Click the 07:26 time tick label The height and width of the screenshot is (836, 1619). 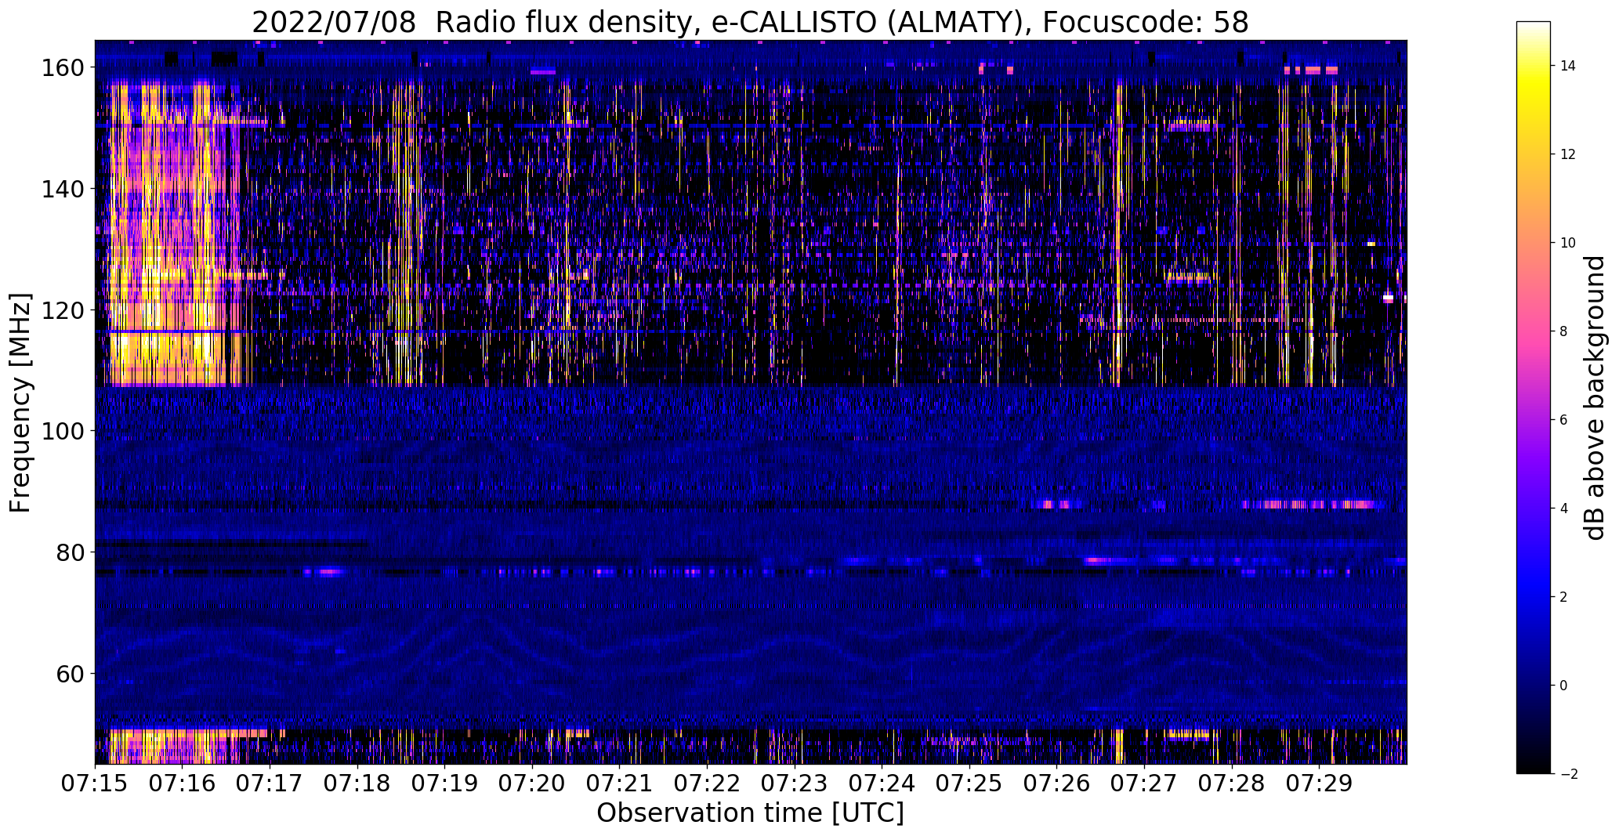1057,784
